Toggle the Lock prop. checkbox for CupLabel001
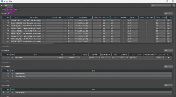This screenshot has width=176, height=97. coord(84,57)
